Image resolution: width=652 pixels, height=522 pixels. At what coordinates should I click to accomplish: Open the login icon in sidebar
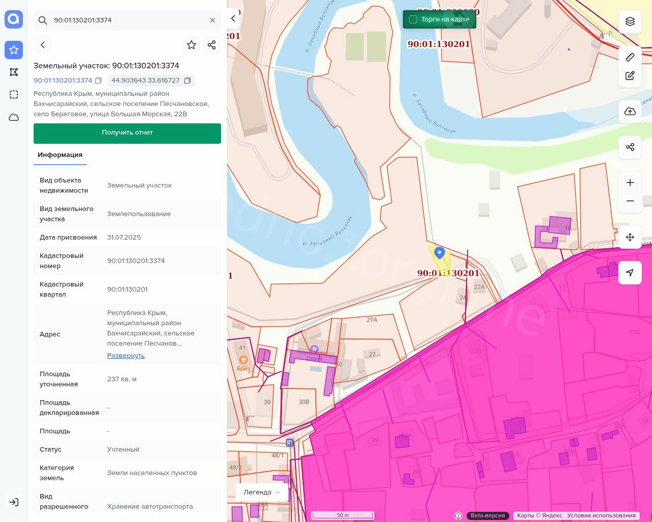(x=14, y=502)
